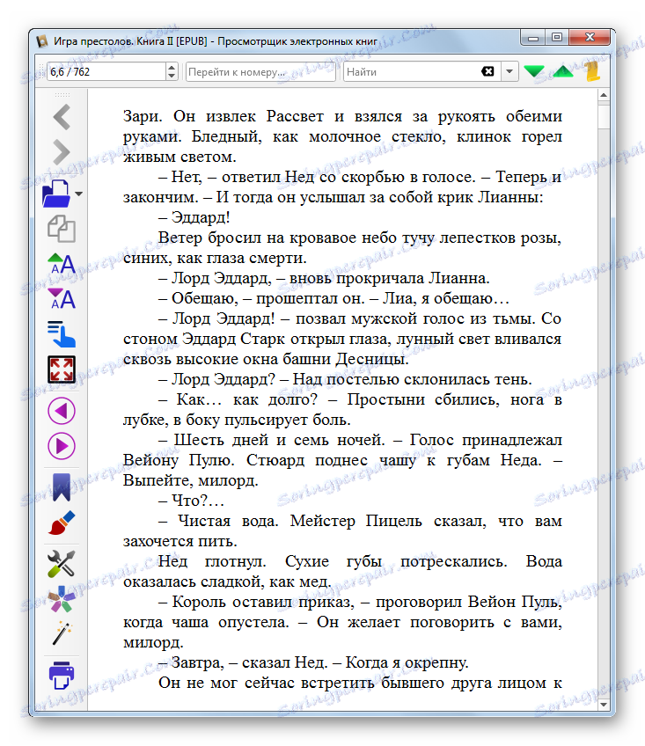Go to previous page using the magenta left arrow
Viewport: 645px width, 746px height.
point(62,411)
